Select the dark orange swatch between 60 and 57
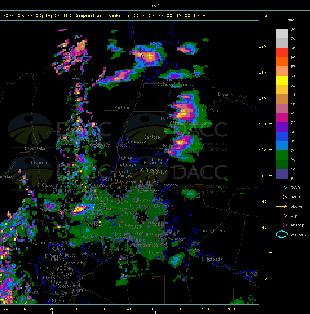310x314 pixels. (x=282, y=62)
